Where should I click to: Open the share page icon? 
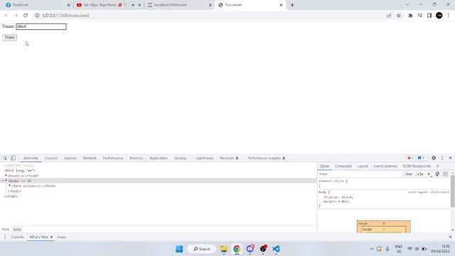(389, 16)
